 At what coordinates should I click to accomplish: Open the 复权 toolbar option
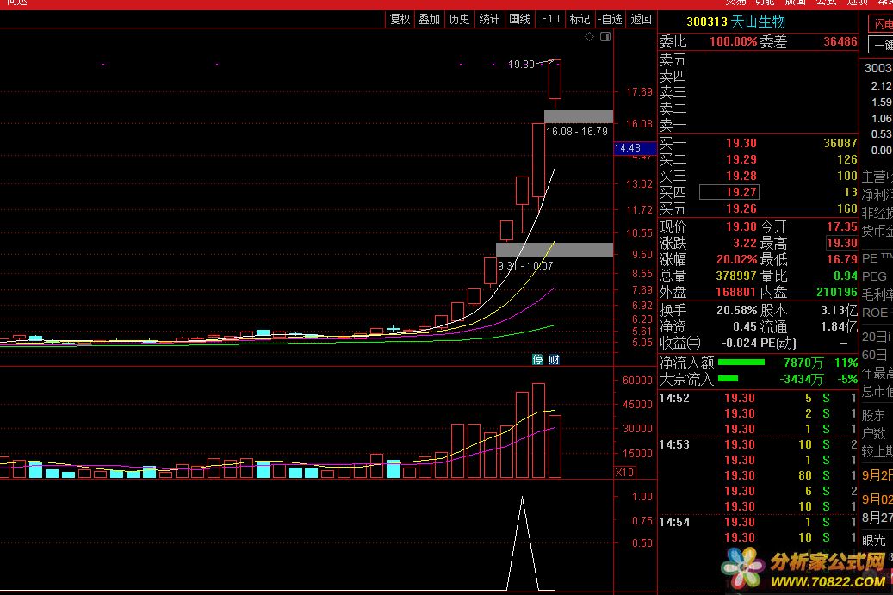(x=400, y=19)
